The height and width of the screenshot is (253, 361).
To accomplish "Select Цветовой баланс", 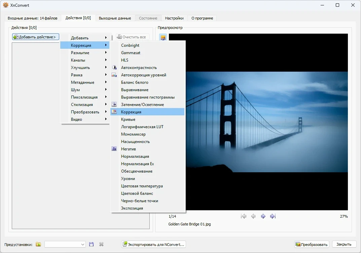I will click(x=147, y=193).
